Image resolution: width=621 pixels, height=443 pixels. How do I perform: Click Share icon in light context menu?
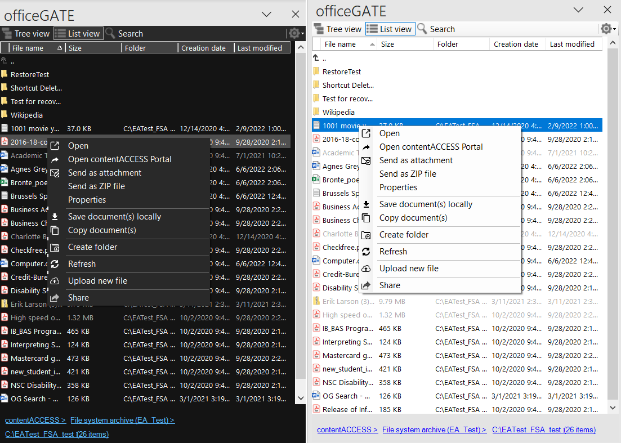(x=366, y=285)
